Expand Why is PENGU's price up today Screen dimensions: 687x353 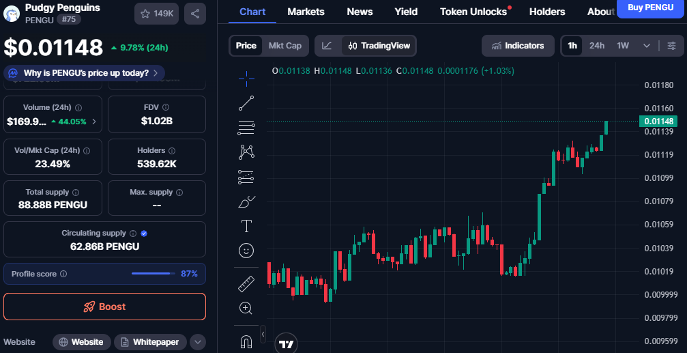[x=84, y=73]
